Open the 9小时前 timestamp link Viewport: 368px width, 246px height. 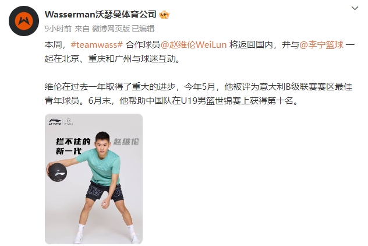[58, 29]
